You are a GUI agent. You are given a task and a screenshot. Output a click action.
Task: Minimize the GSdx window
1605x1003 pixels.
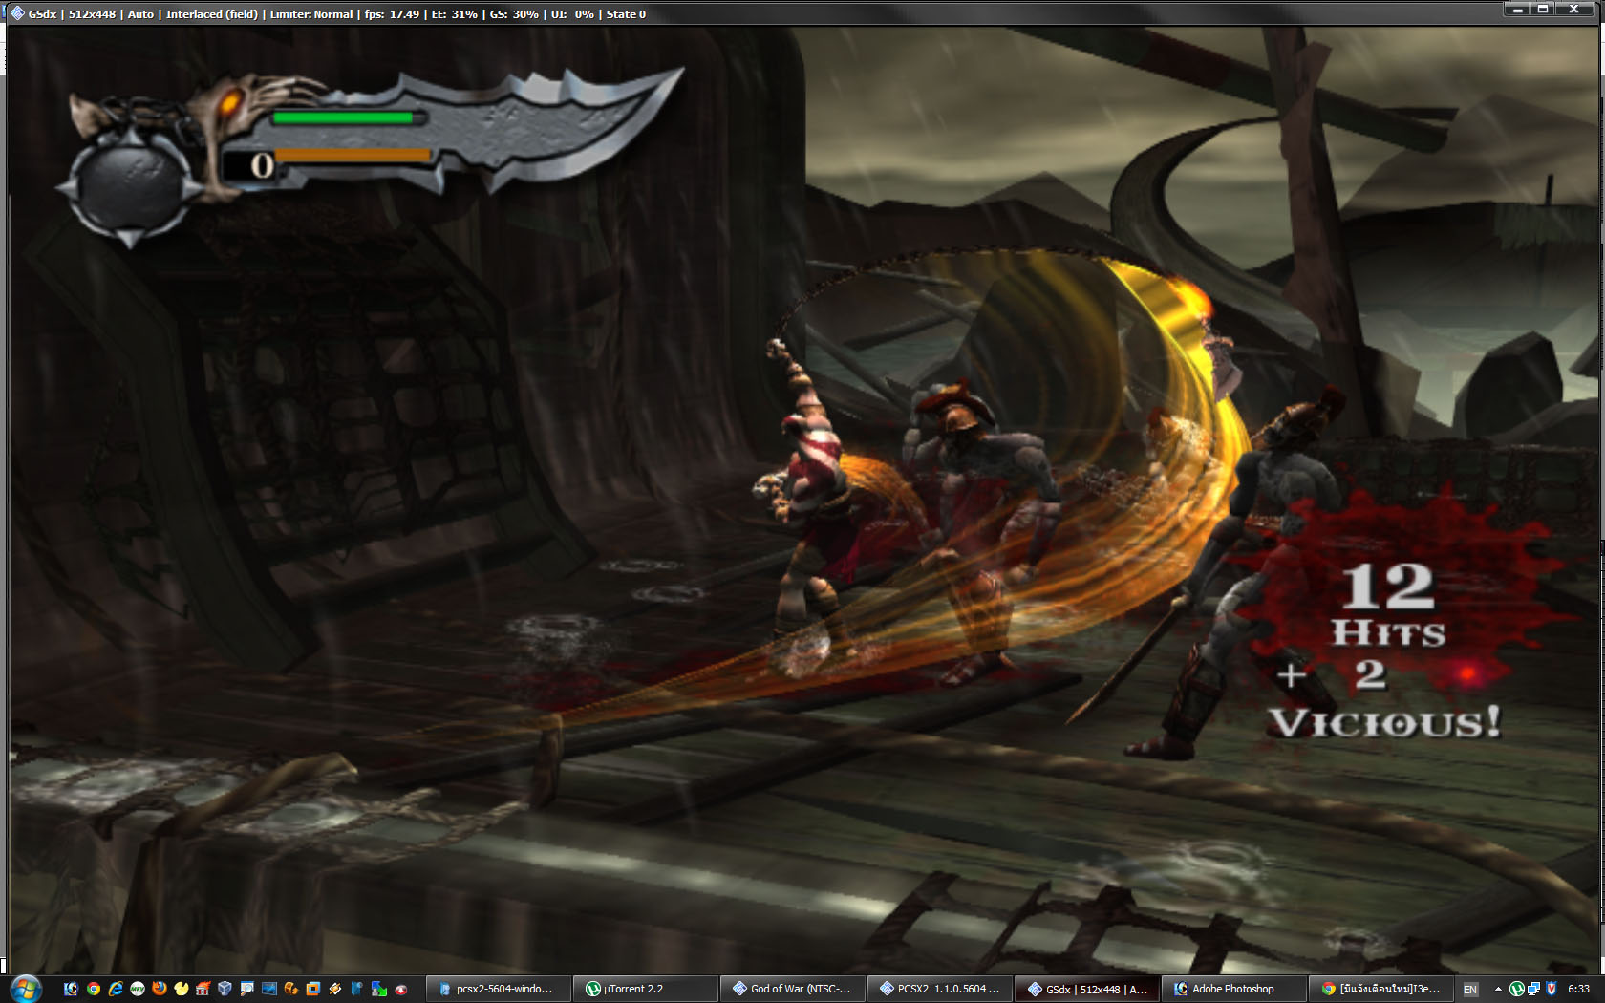coord(1516,9)
